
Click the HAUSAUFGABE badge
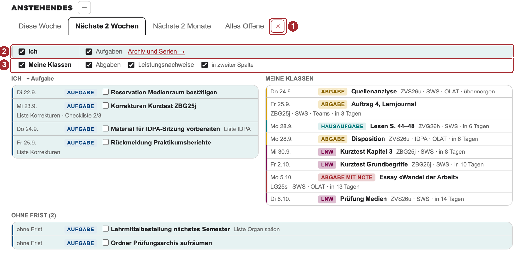(342, 126)
